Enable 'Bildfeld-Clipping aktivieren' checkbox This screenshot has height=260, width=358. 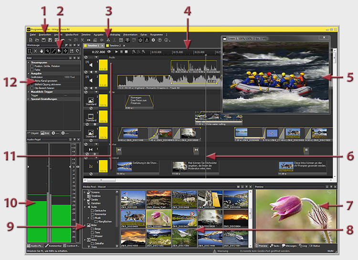coord(32,84)
